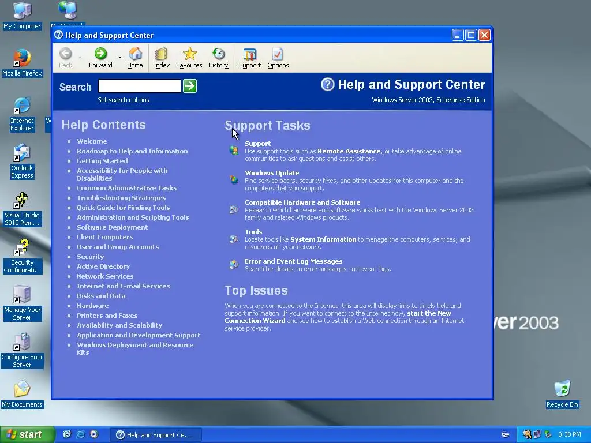This screenshot has height=443, width=591.
Task: Select Internet Explorer desktop icon
Action: coord(22,114)
